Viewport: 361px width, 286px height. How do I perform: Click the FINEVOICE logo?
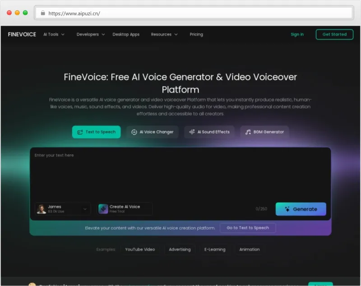tap(22, 34)
